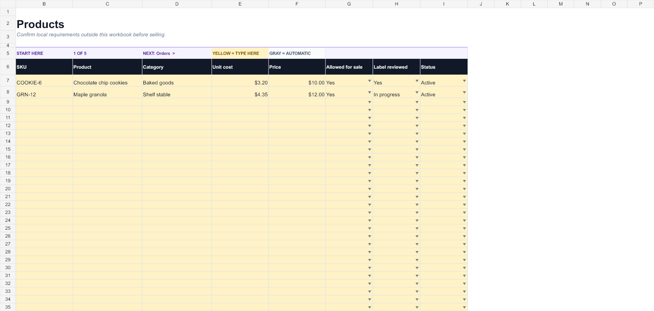Select the COOKIE-6 SKU cell
Image resolution: width=654 pixels, height=311 pixels.
click(44, 81)
